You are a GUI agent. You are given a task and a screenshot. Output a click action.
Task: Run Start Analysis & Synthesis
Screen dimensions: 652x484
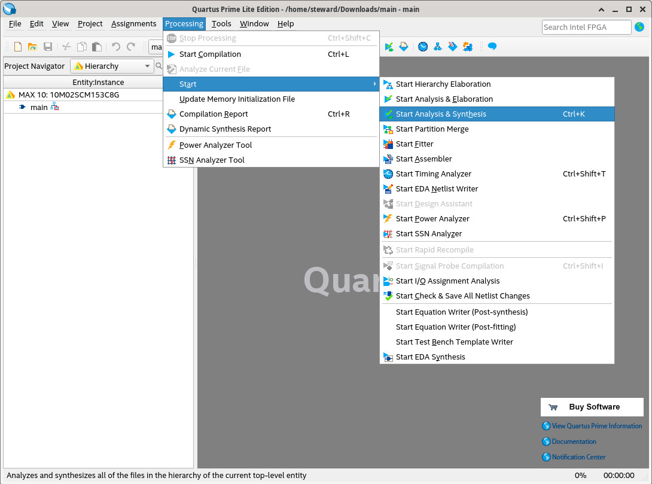(497, 114)
